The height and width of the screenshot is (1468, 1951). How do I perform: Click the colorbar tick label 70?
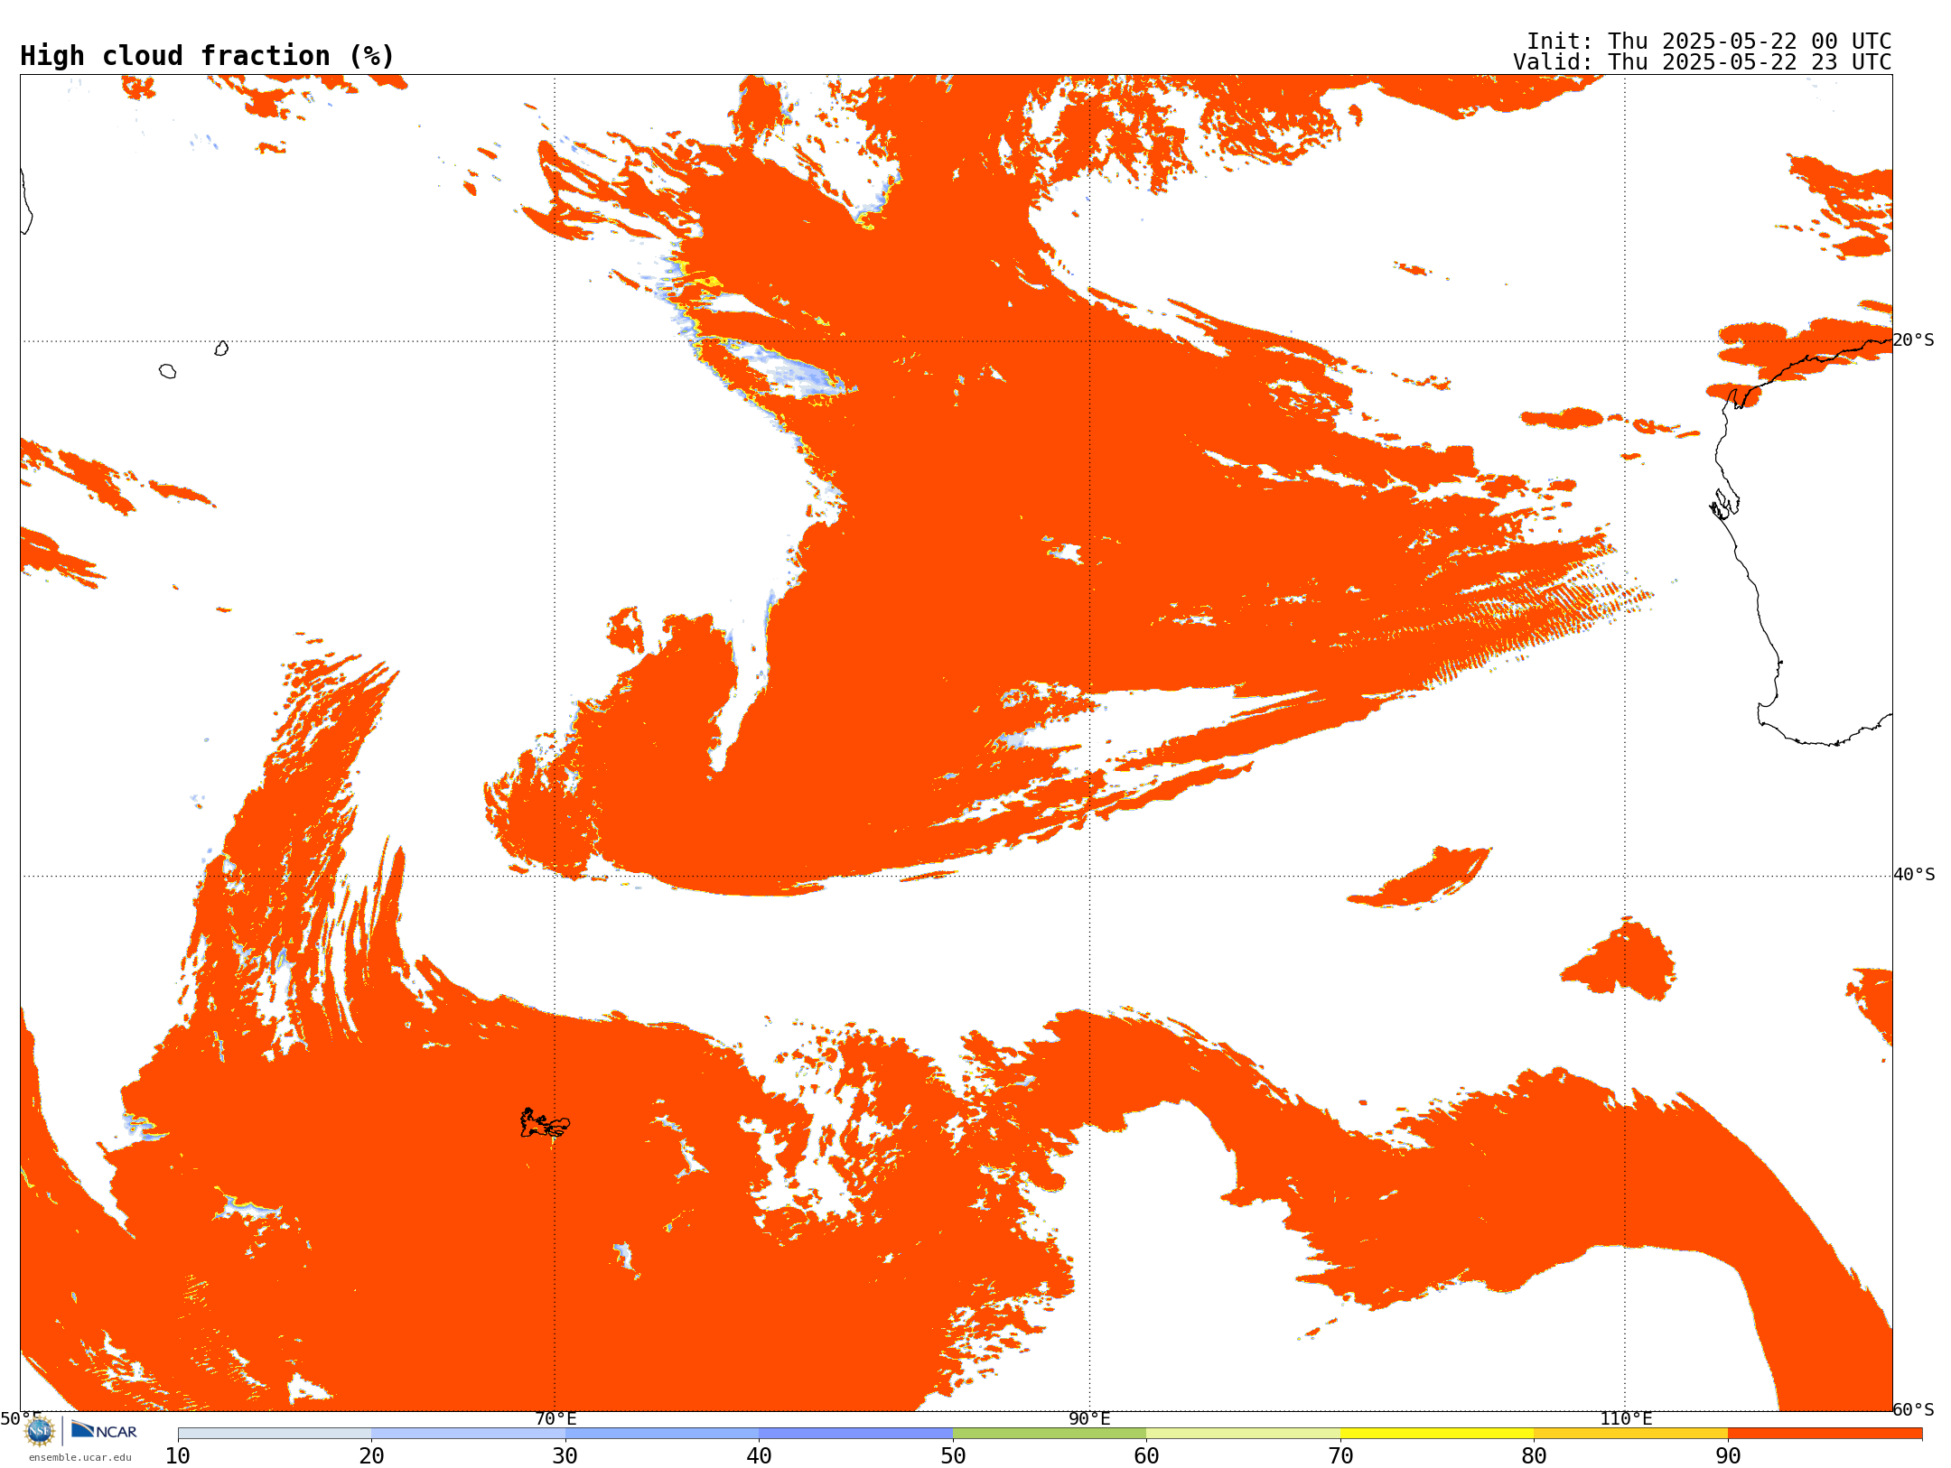click(x=1340, y=1456)
